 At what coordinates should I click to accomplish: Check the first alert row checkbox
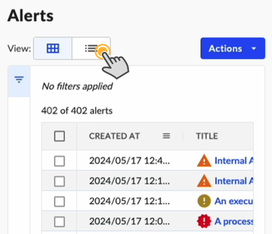[59, 161]
